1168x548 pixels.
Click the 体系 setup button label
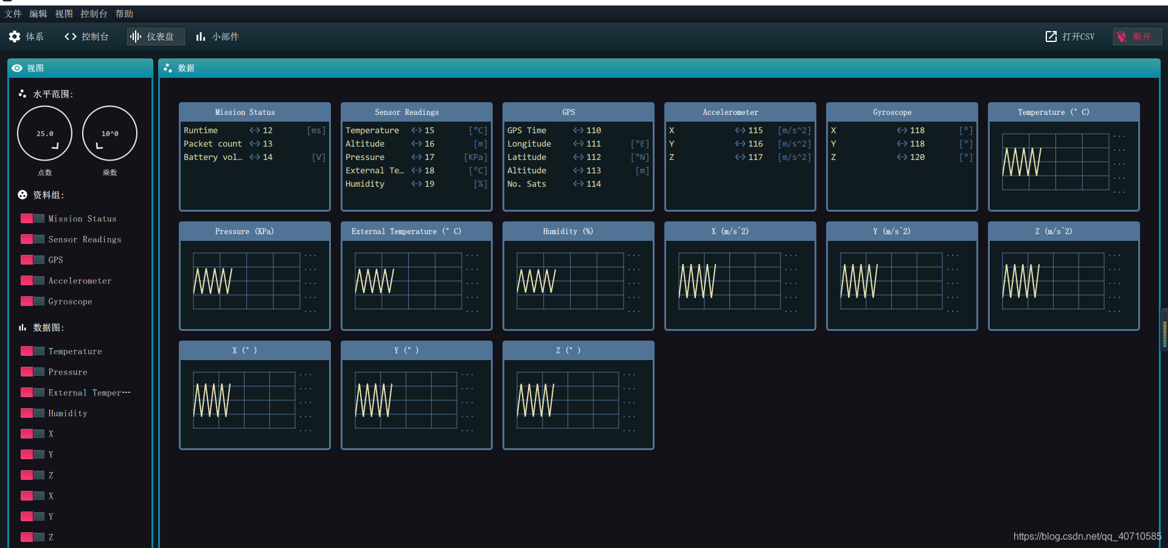coord(35,36)
